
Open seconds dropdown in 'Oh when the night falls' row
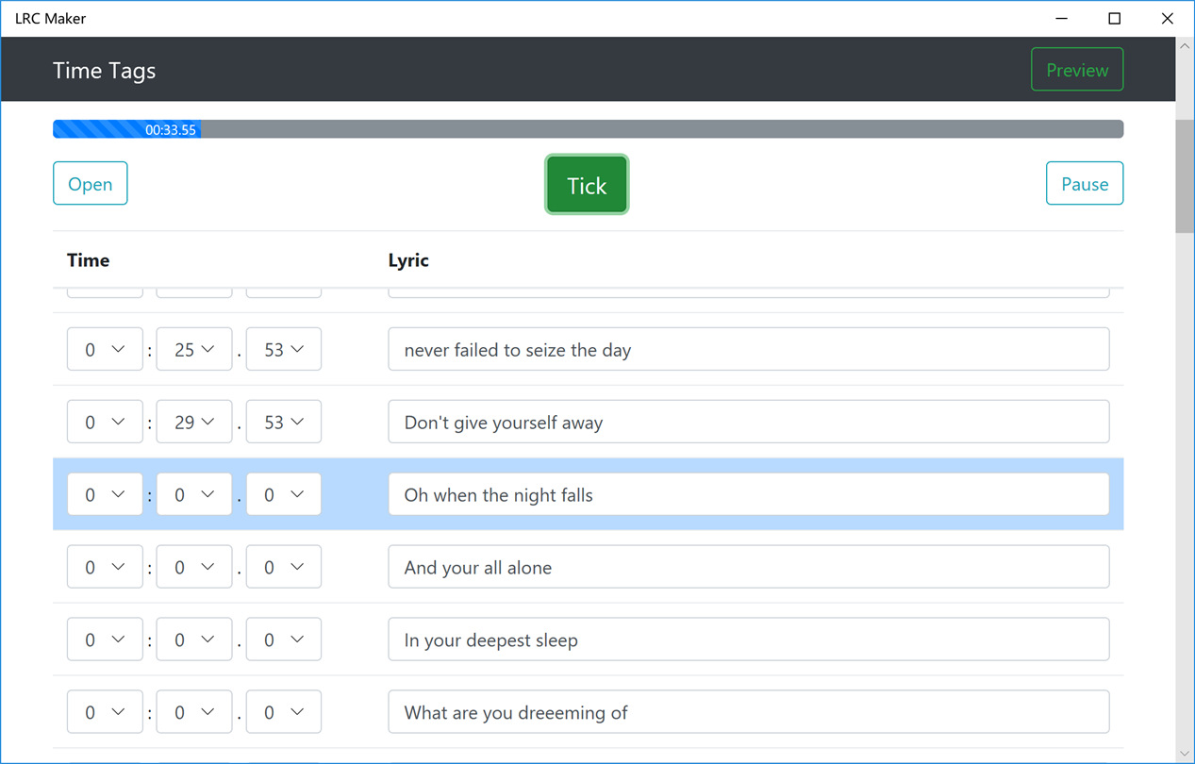coord(194,494)
